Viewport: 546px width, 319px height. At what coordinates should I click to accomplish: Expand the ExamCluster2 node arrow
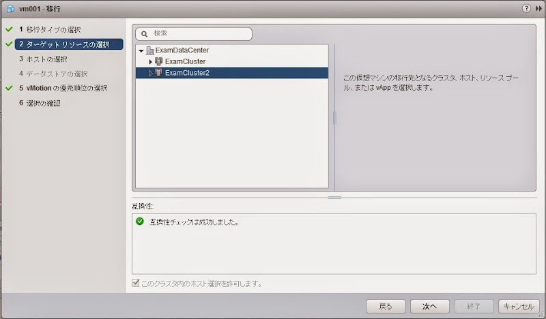[x=150, y=73]
